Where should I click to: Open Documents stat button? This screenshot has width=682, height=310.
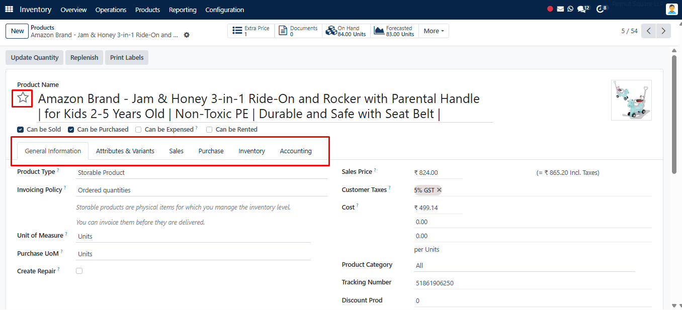tap(298, 31)
